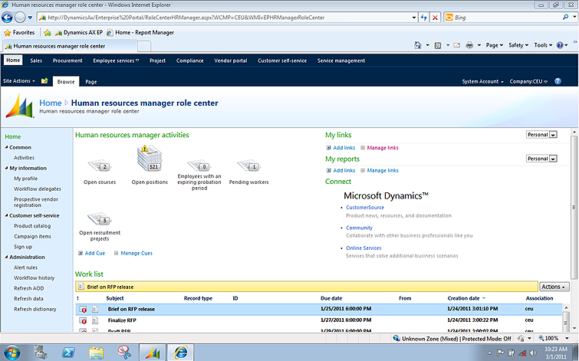579x361 pixels.
Task: Click the Read Mail toolbar icon
Action: click(x=457, y=45)
